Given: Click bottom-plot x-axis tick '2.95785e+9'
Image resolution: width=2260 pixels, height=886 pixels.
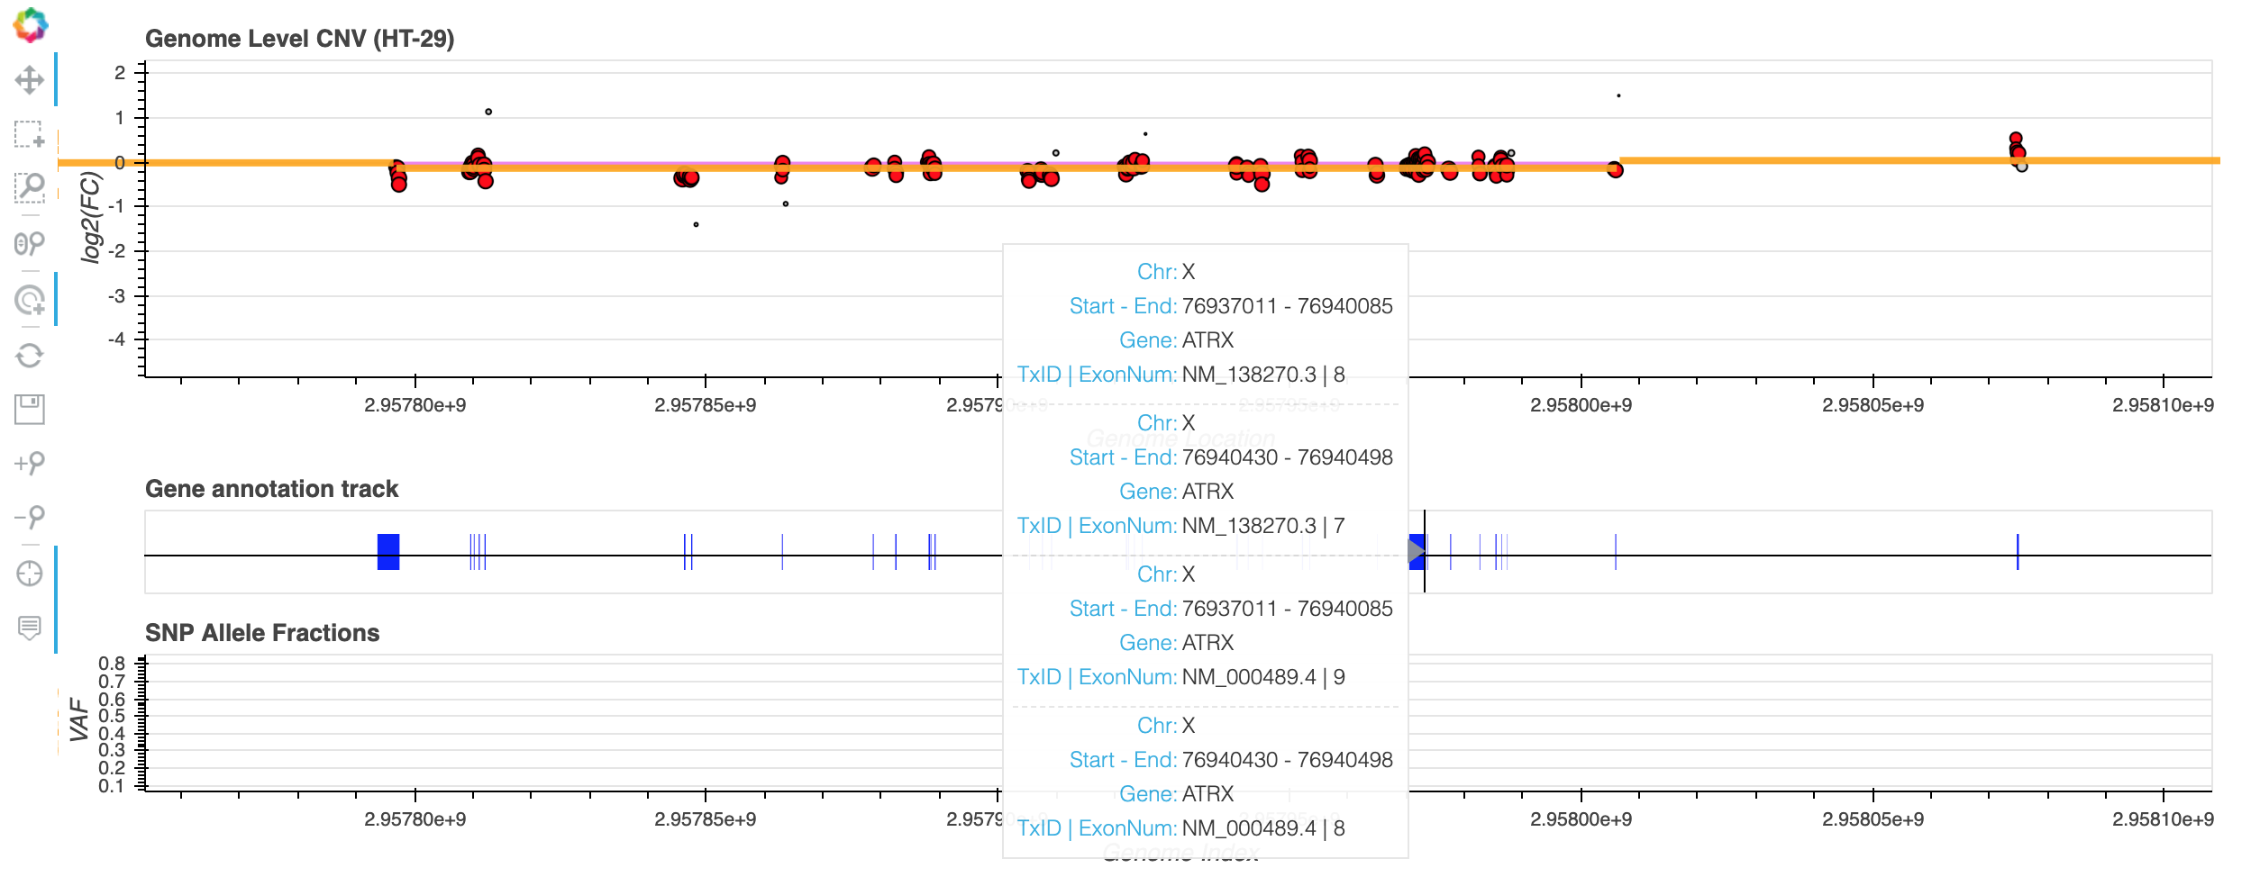Looking at the screenshot, I should (706, 819).
